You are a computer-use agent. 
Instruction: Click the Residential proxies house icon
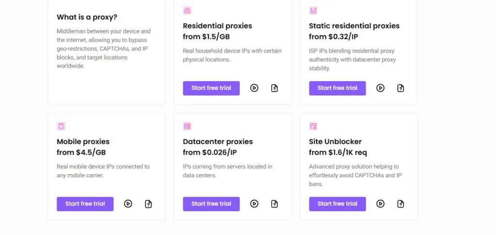pos(187,11)
